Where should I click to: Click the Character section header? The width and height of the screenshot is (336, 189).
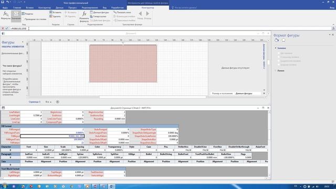pyautogui.click(x=10, y=147)
